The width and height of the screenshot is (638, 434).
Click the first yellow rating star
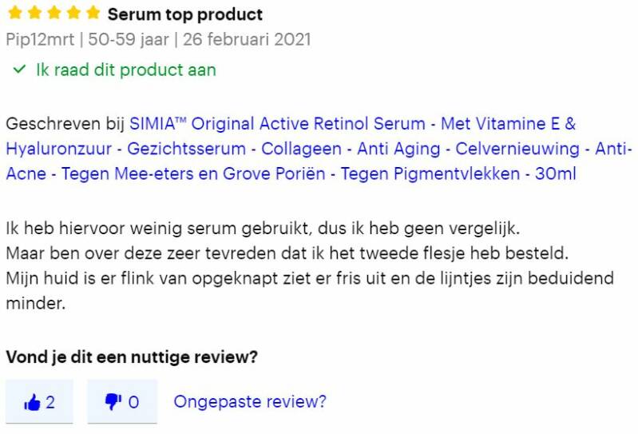(x=14, y=14)
